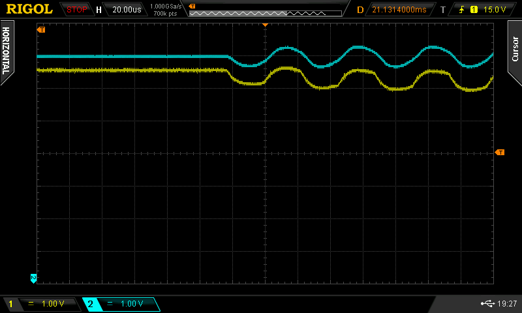Click the cyan channel 2 ground marker

(x=34, y=278)
